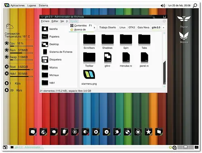Select Desktop in the file manager sidebar
202x153 pixels.
(50, 44)
